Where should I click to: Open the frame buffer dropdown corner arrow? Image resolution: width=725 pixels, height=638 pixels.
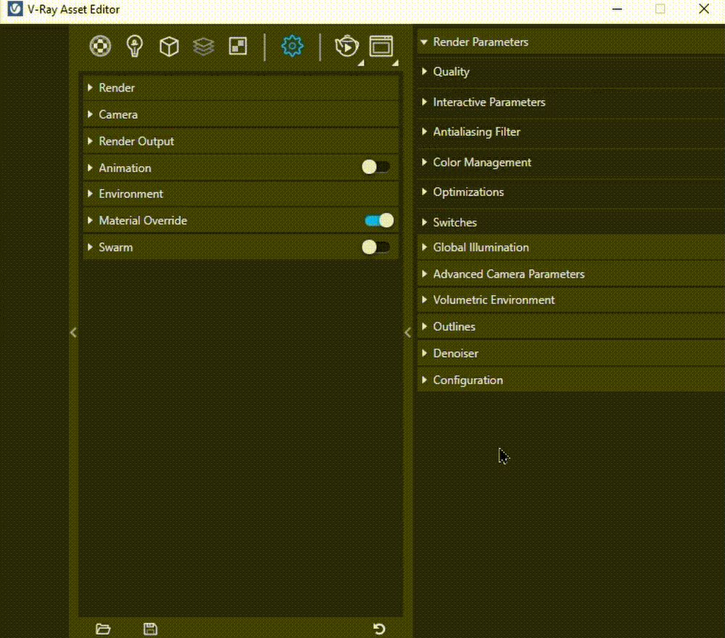click(395, 63)
